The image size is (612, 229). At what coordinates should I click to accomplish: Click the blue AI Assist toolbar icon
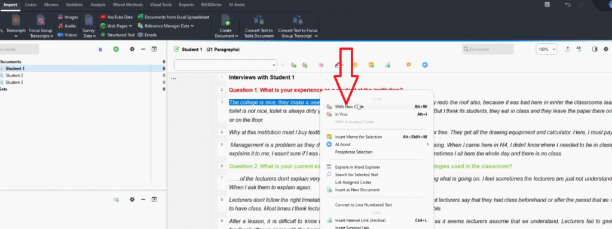click(x=425, y=65)
